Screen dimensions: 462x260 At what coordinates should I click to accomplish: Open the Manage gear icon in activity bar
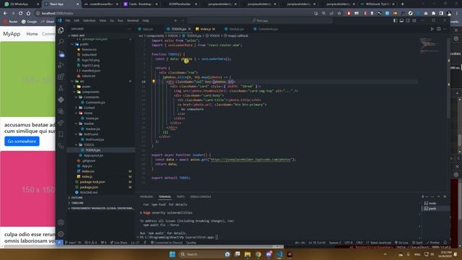coord(61,234)
